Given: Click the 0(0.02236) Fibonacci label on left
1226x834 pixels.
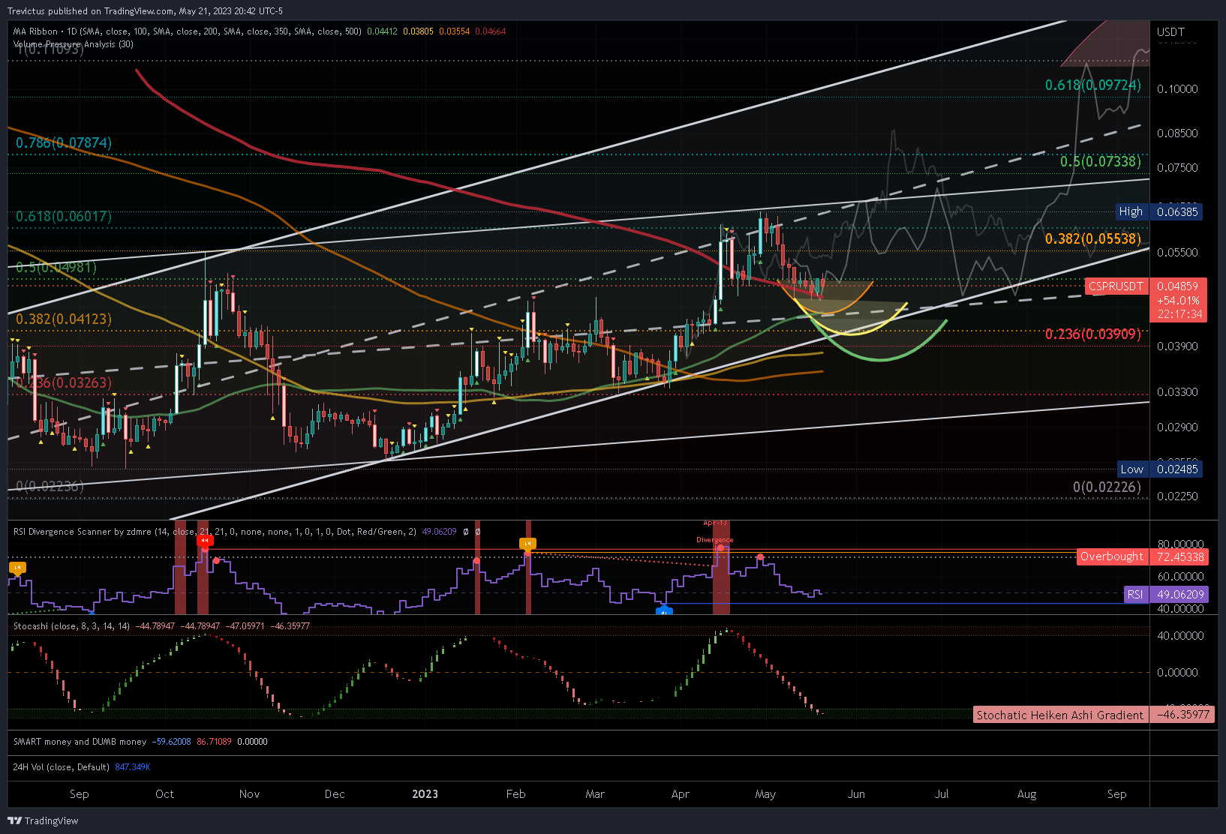Looking at the screenshot, I should (x=50, y=487).
